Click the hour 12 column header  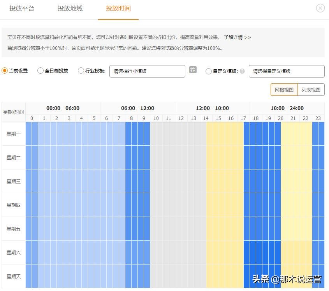click(x=181, y=118)
